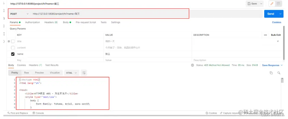This screenshot has height=119, width=288.
Task: Open the HTML format dropdown
Action: pyautogui.click(x=72, y=73)
